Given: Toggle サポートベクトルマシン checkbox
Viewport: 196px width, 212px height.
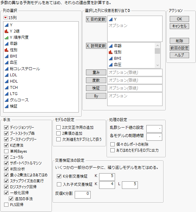Looking at the screenshot, I should point(6,163).
